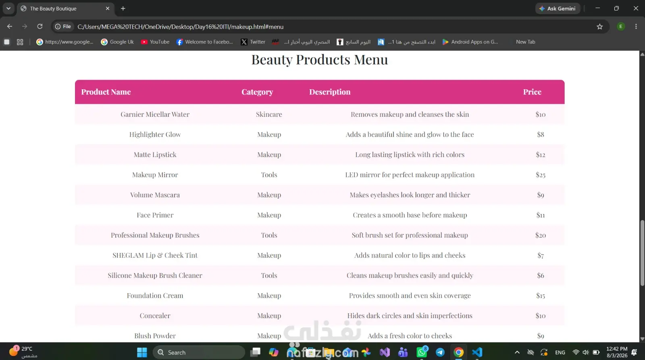Screen dimensions: 645x360
Task: Open WhatsApp from the taskbar
Action: [422, 352]
